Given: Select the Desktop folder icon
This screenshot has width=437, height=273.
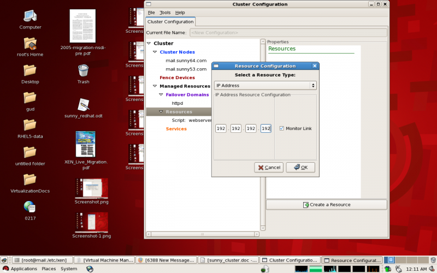Looking at the screenshot, I should [30, 71].
